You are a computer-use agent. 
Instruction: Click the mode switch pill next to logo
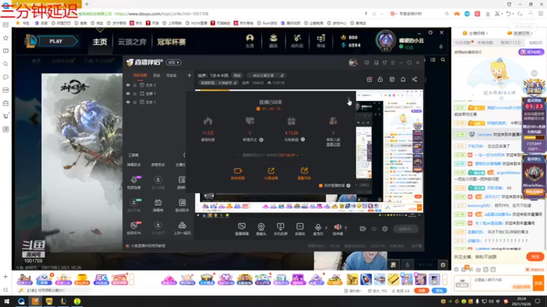pyautogui.click(x=174, y=62)
